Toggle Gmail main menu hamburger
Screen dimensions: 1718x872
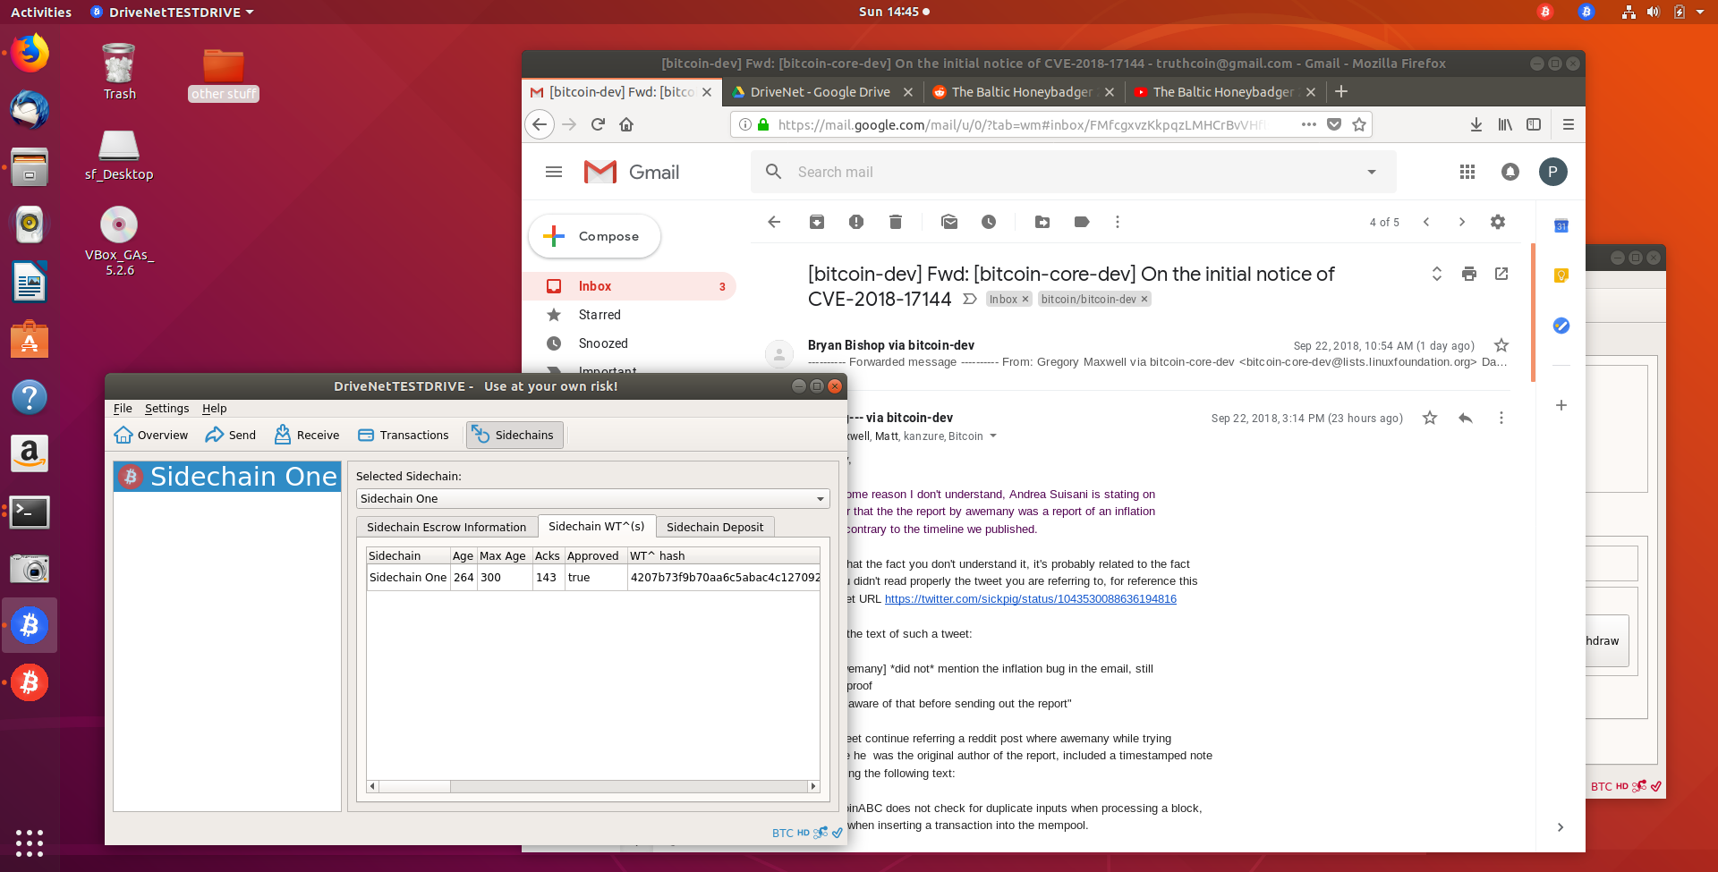[x=554, y=172]
